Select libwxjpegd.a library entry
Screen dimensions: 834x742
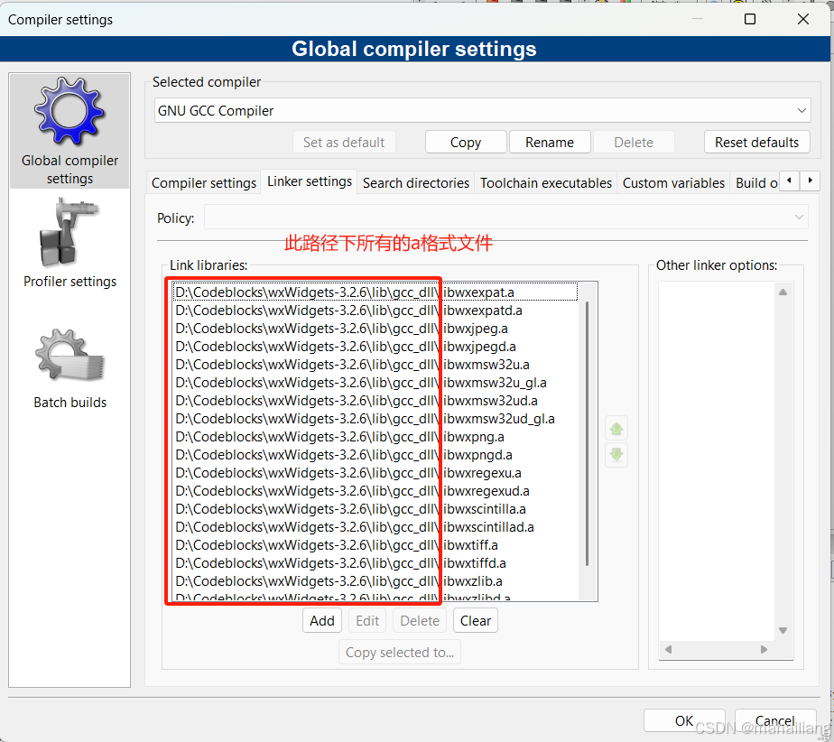pyautogui.click(x=375, y=347)
